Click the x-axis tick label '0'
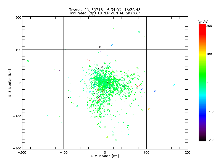This screenshot has width=221, height=166. point(105,152)
